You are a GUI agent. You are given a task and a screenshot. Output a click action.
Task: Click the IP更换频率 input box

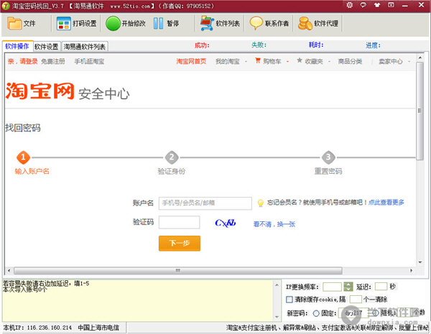[x=332, y=287]
